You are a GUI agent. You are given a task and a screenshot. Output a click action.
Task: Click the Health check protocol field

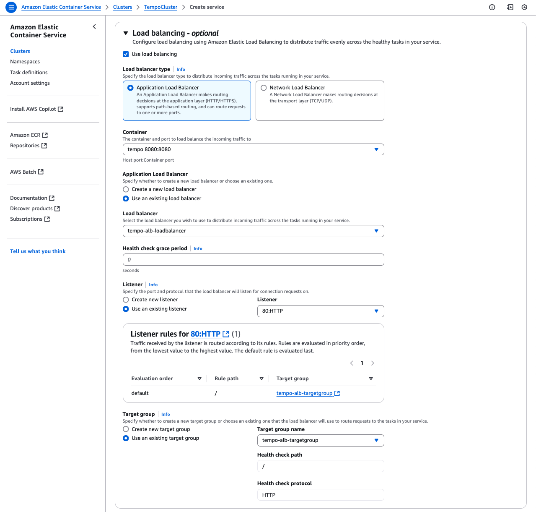point(321,495)
